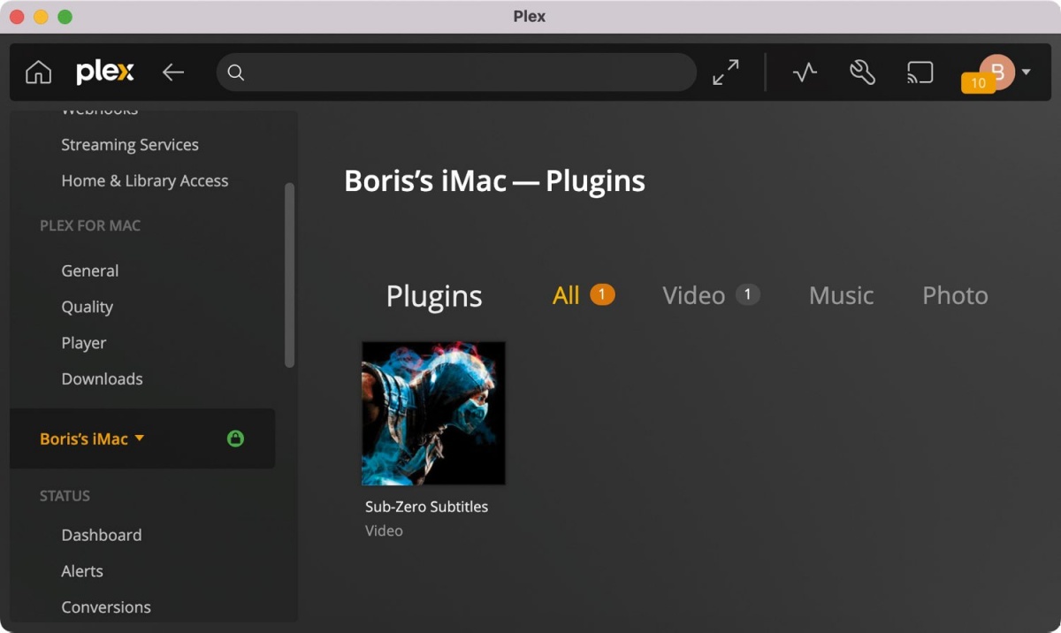1061x633 pixels.
Task: Toggle fullscreen with expand arrows icon
Action: [x=726, y=72]
